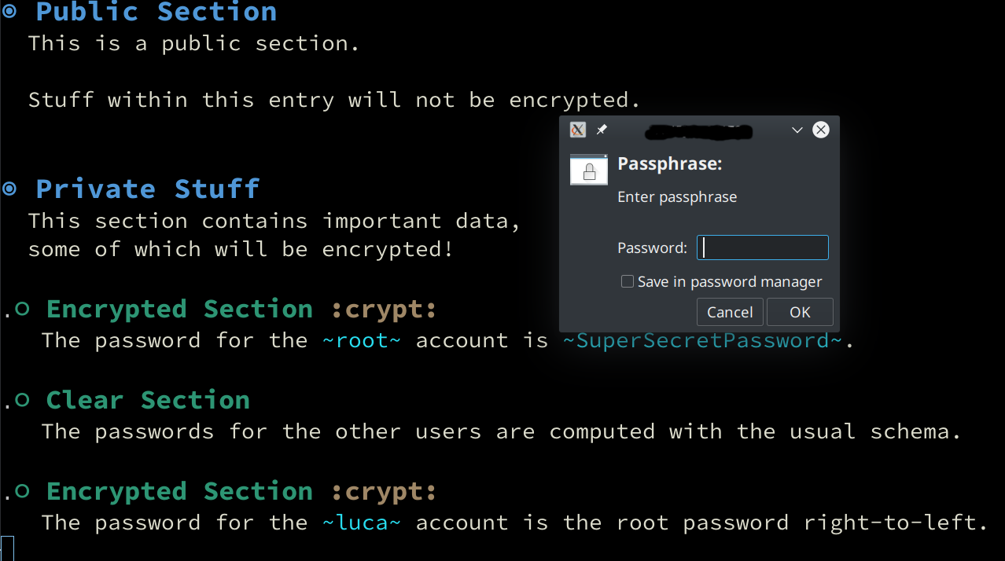Image resolution: width=1005 pixels, height=561 pixels.
Task: Fold the Private Stuff heading
Action: click(148, 189)
